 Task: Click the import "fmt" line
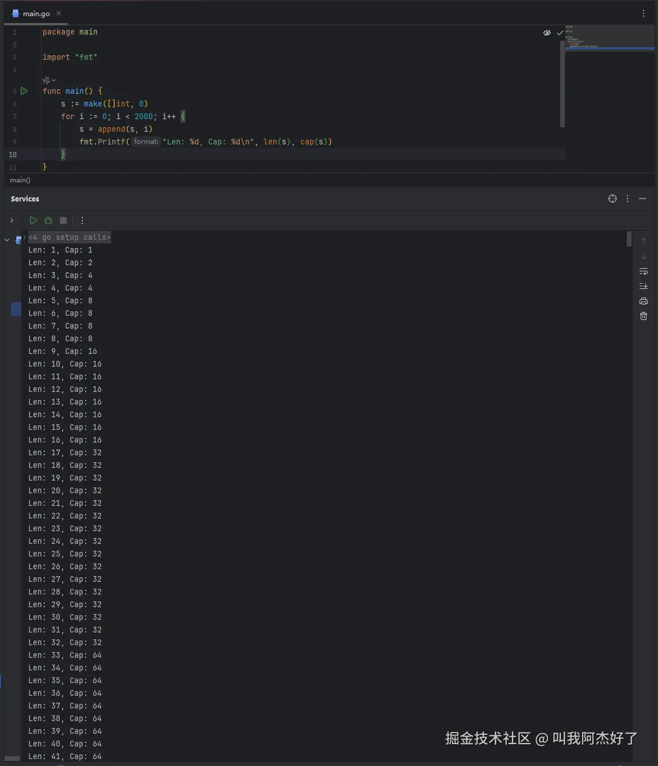click(70, 57)
